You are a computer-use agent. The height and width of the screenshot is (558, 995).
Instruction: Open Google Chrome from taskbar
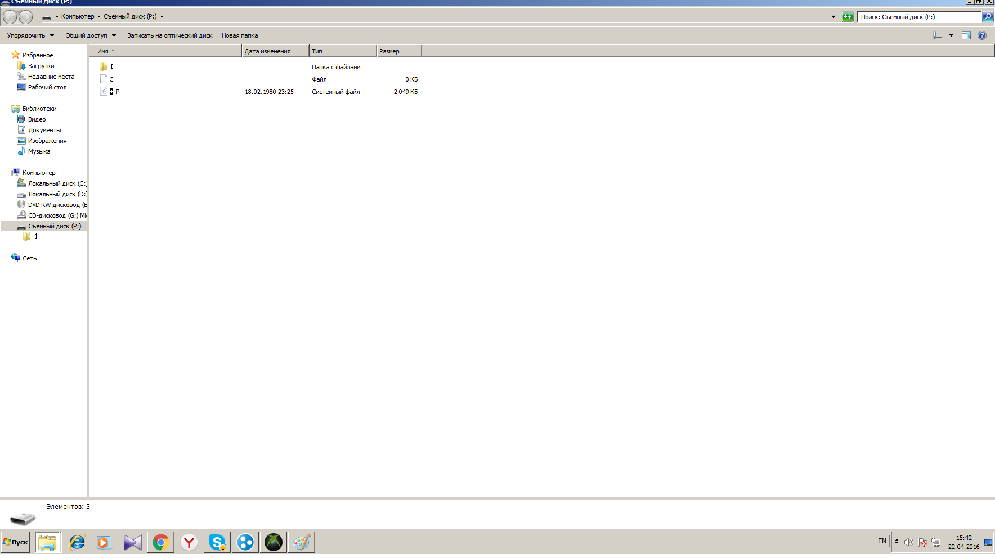point(160,542)
